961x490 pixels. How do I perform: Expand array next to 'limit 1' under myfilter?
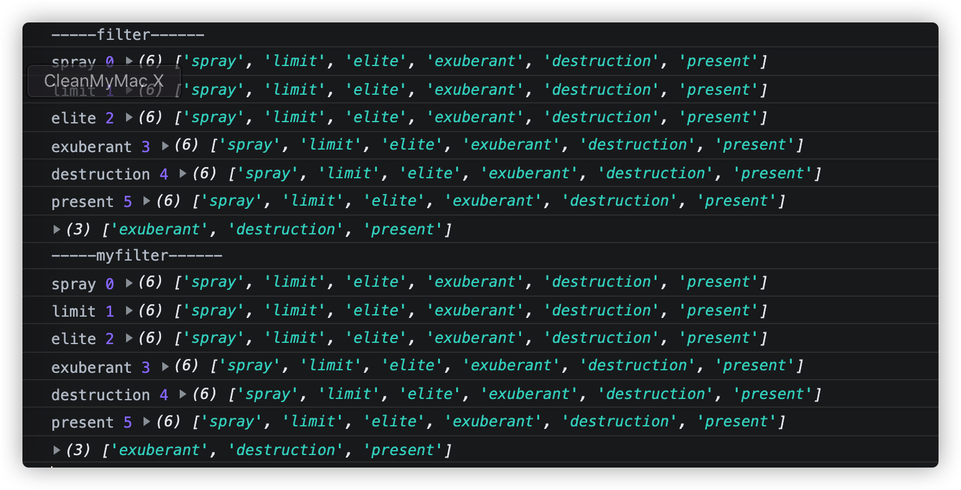click(x=129, y=310)
